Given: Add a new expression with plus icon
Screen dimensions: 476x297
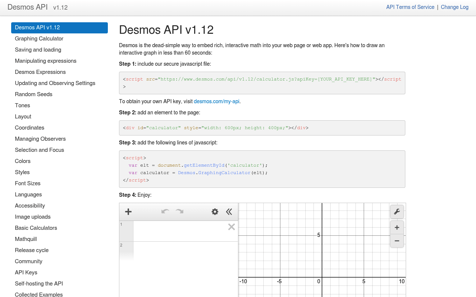Looking at the screenshot, I should (128, 212).
